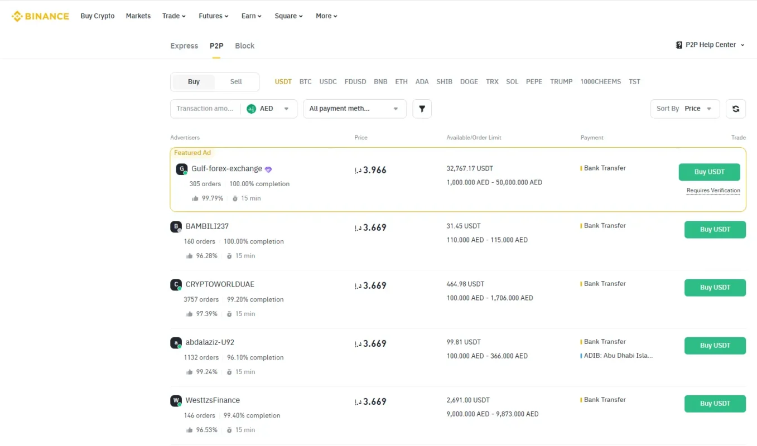Switch to the Express tab
The height and width of the screenshot is (446, 757).
184,46
